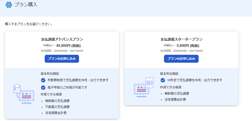Image resolution: width=252 pixels, height=121 pixels.
Task: Click the 支払調書スタータープラン heading
Action: pyautogui.click(x=181, y=39)
